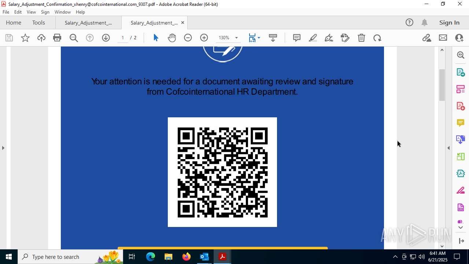Open the search magnifier in right pane
This screenshot has height=264, width=469.
click(461, 55)
